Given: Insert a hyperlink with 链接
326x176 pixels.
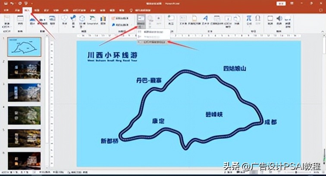Looking at the screenshot, I should [x=150, y=22].
